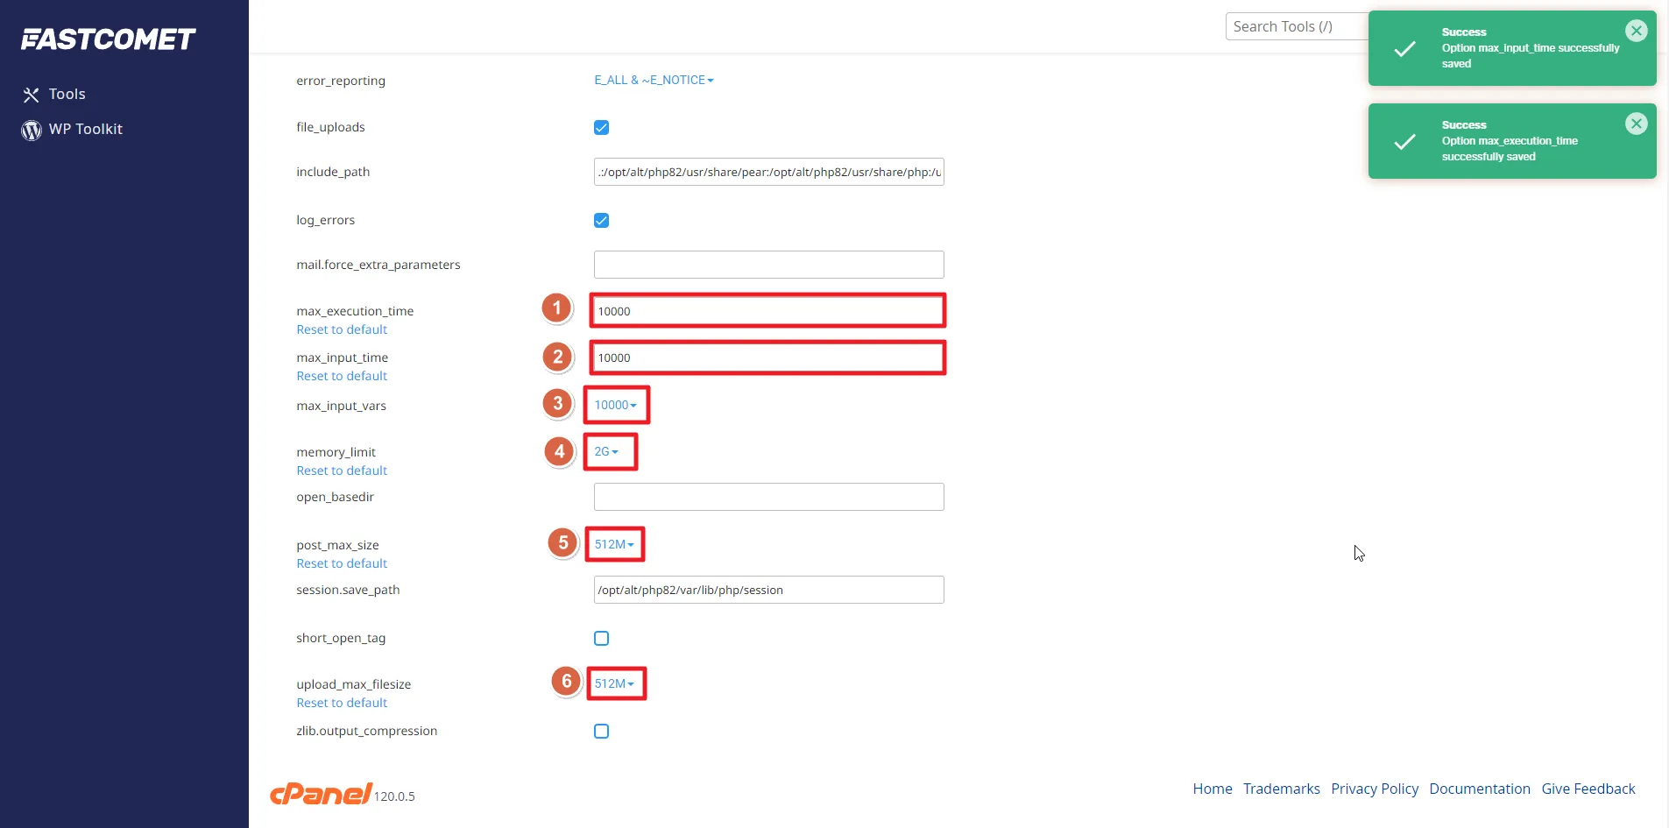The width and height of the screenshot is (1669, 828).
Task: Open the Privacy Policy link
Action: point(1375,789)
